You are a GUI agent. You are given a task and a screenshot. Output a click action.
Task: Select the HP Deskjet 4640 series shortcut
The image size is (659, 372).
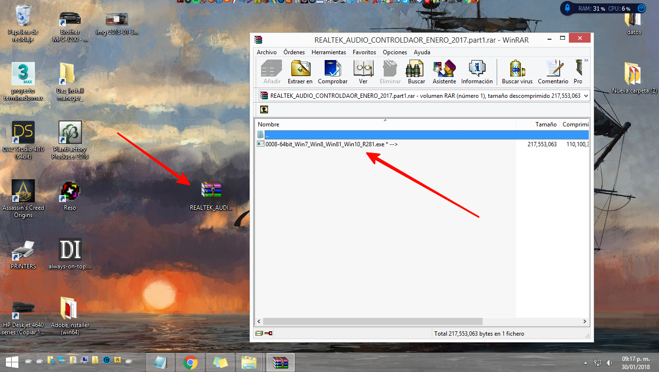pyautogui.click(x=23, y=316)
